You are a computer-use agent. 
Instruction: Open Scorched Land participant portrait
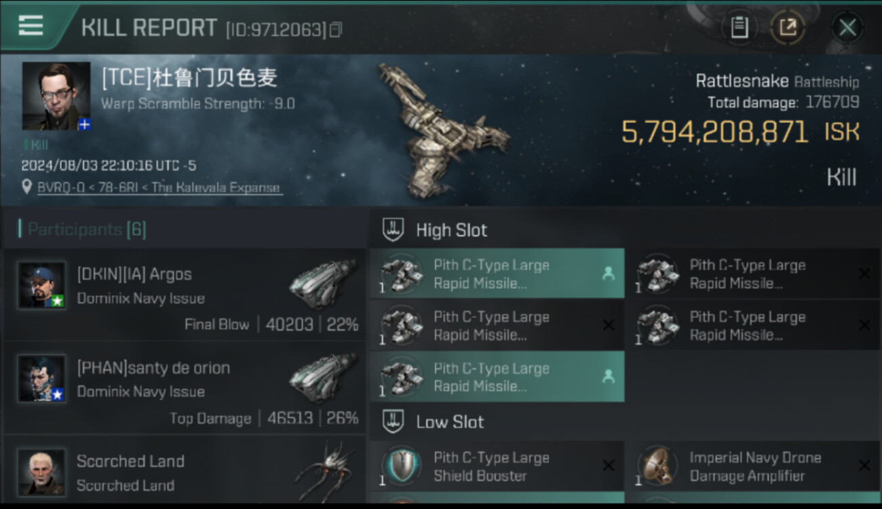[x=41, y=471]
